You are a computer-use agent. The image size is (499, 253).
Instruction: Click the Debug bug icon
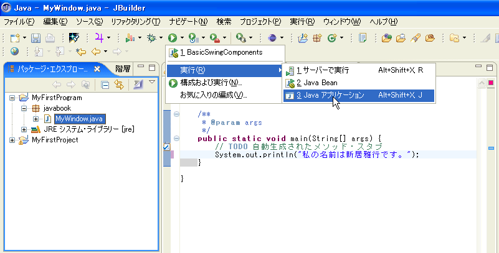[x=150, y=38]
